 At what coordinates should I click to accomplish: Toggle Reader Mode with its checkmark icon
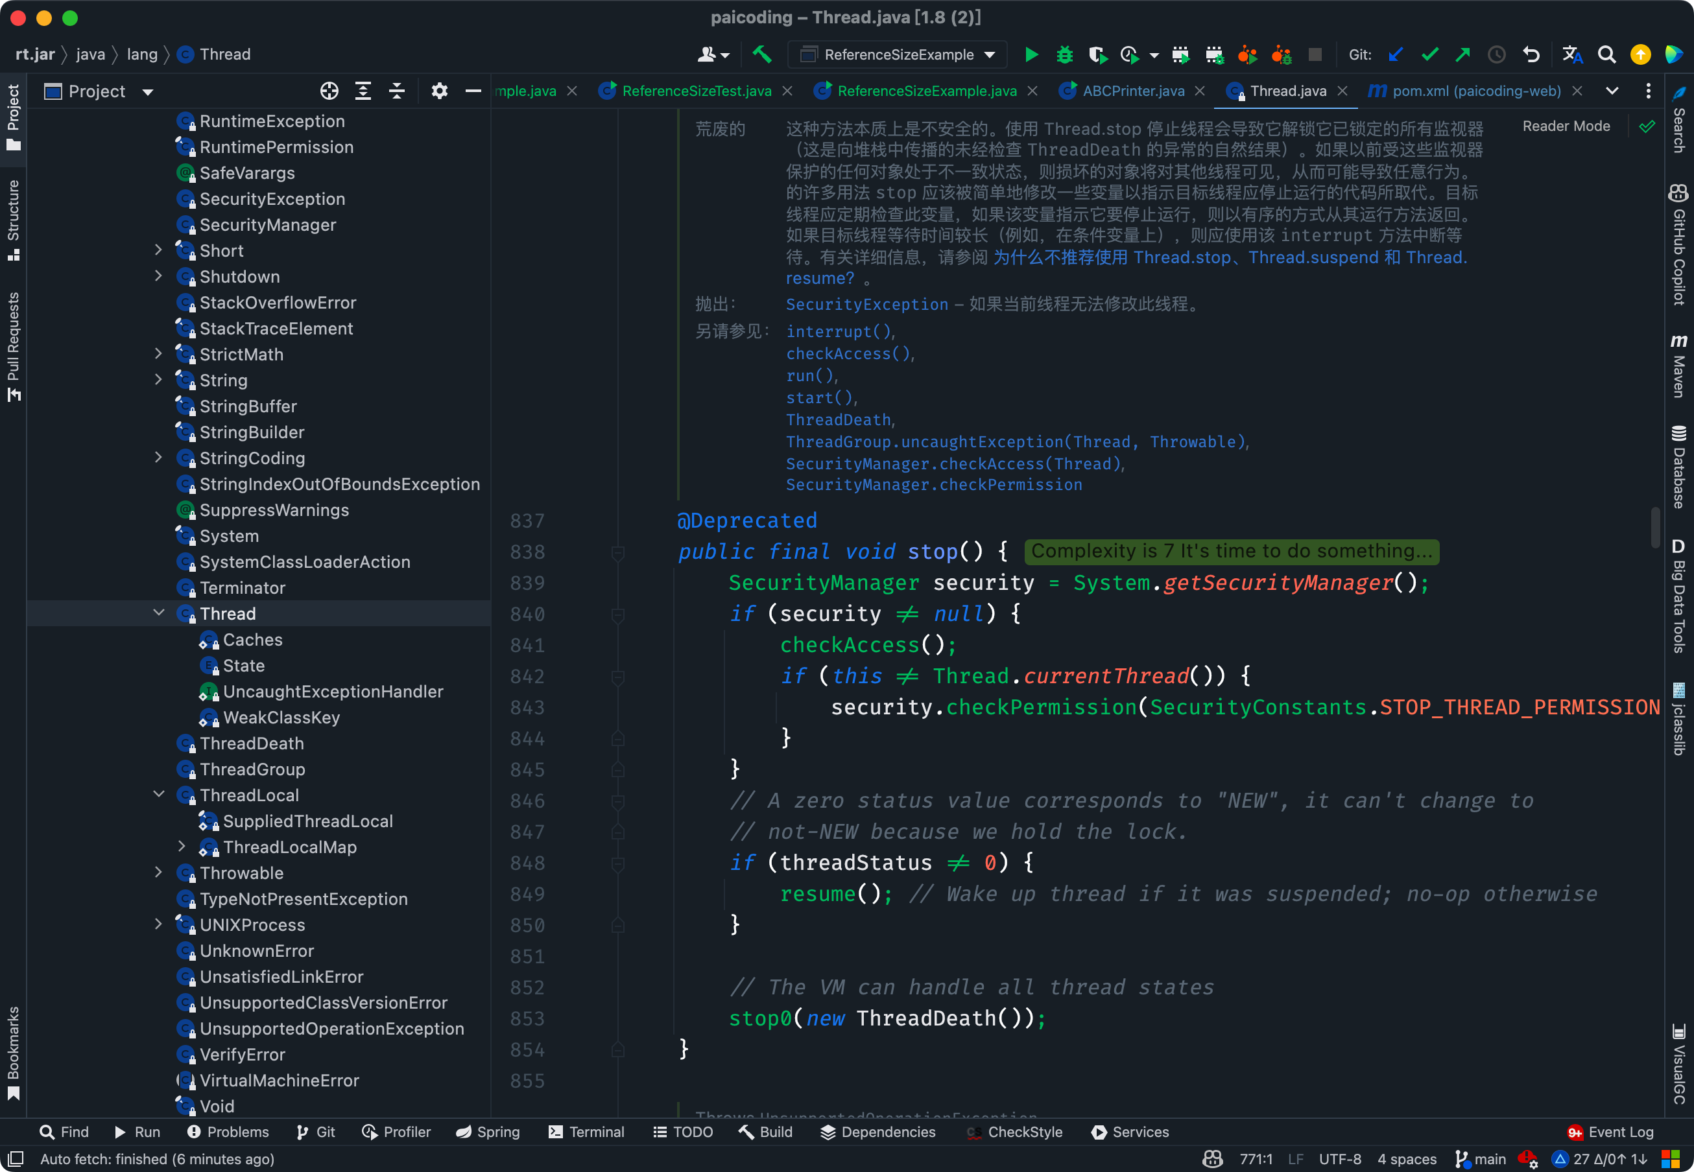[x=1647, y=126]
